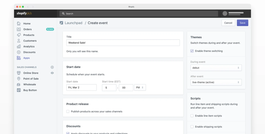Screen dimensions: 265x134
Task: Click the Discounts percent badge icon
Action: [19, 52]
